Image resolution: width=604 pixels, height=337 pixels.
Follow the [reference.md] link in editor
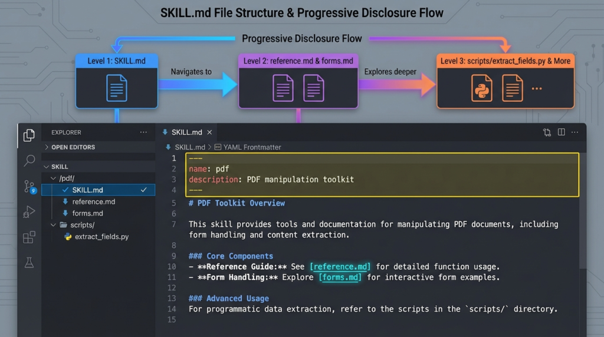click(x=340, y=266)
